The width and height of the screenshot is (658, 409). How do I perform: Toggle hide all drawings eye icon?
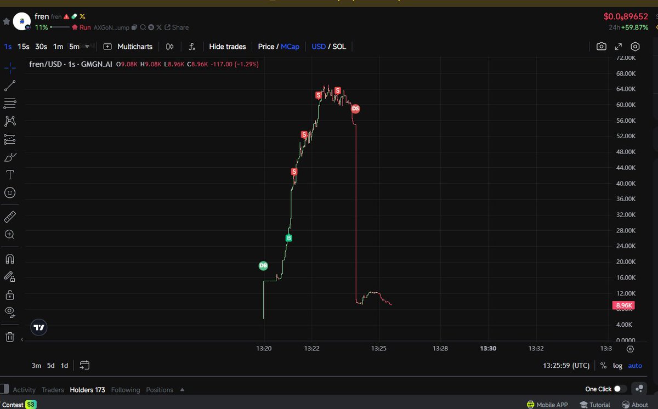click(10, 313)
